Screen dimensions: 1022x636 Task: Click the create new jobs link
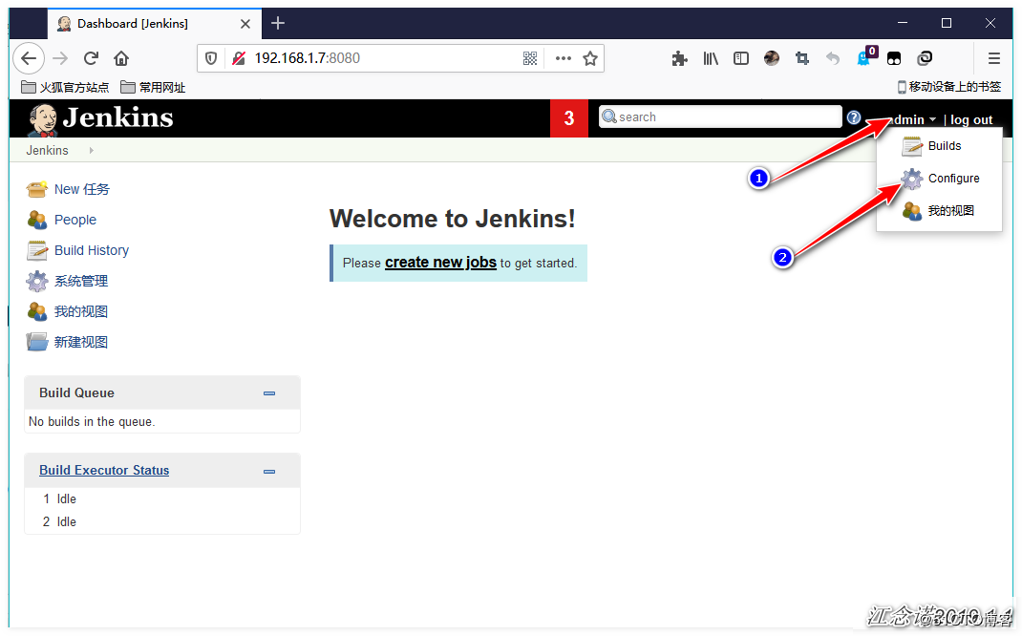click(440, 263)
